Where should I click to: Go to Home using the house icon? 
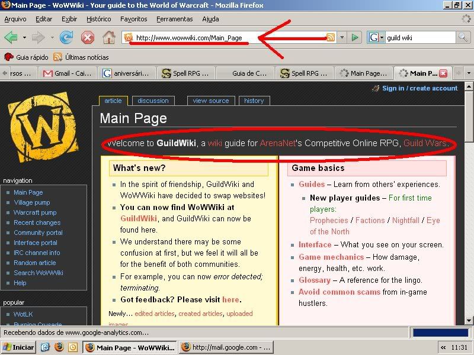point(109,38)
